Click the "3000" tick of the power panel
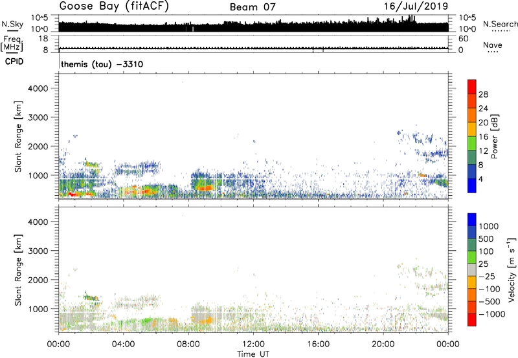This screenshot has height=358, width=518. coord(38,118)
